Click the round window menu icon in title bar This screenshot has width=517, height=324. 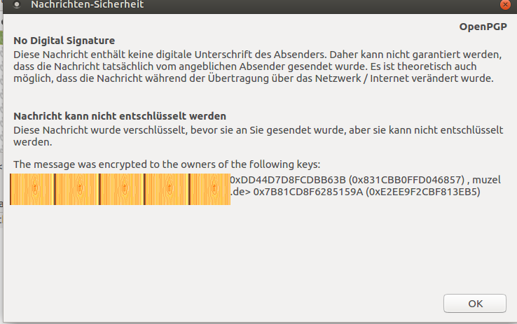16,4
